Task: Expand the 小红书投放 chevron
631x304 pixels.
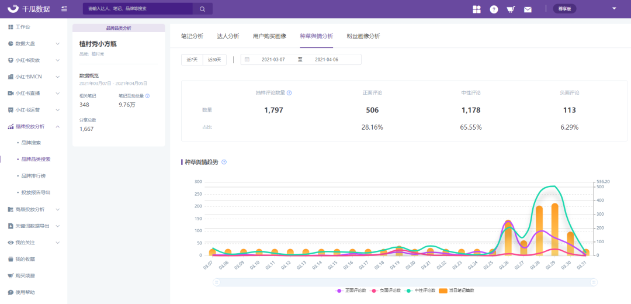Action: pyautogui.click(x=57, y=60)
